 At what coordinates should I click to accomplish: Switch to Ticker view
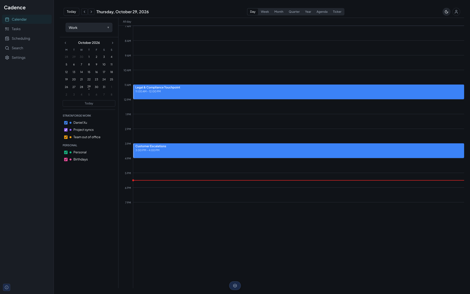tap(337, 12)
